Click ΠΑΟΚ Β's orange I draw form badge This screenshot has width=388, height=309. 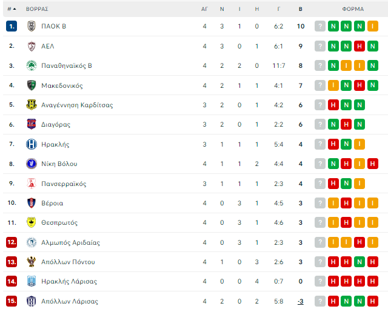pyautogui.click(x=373, y=26)
